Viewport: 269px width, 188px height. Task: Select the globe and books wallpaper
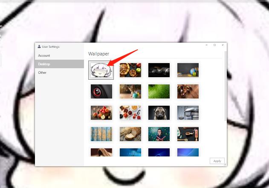(188, 70)
